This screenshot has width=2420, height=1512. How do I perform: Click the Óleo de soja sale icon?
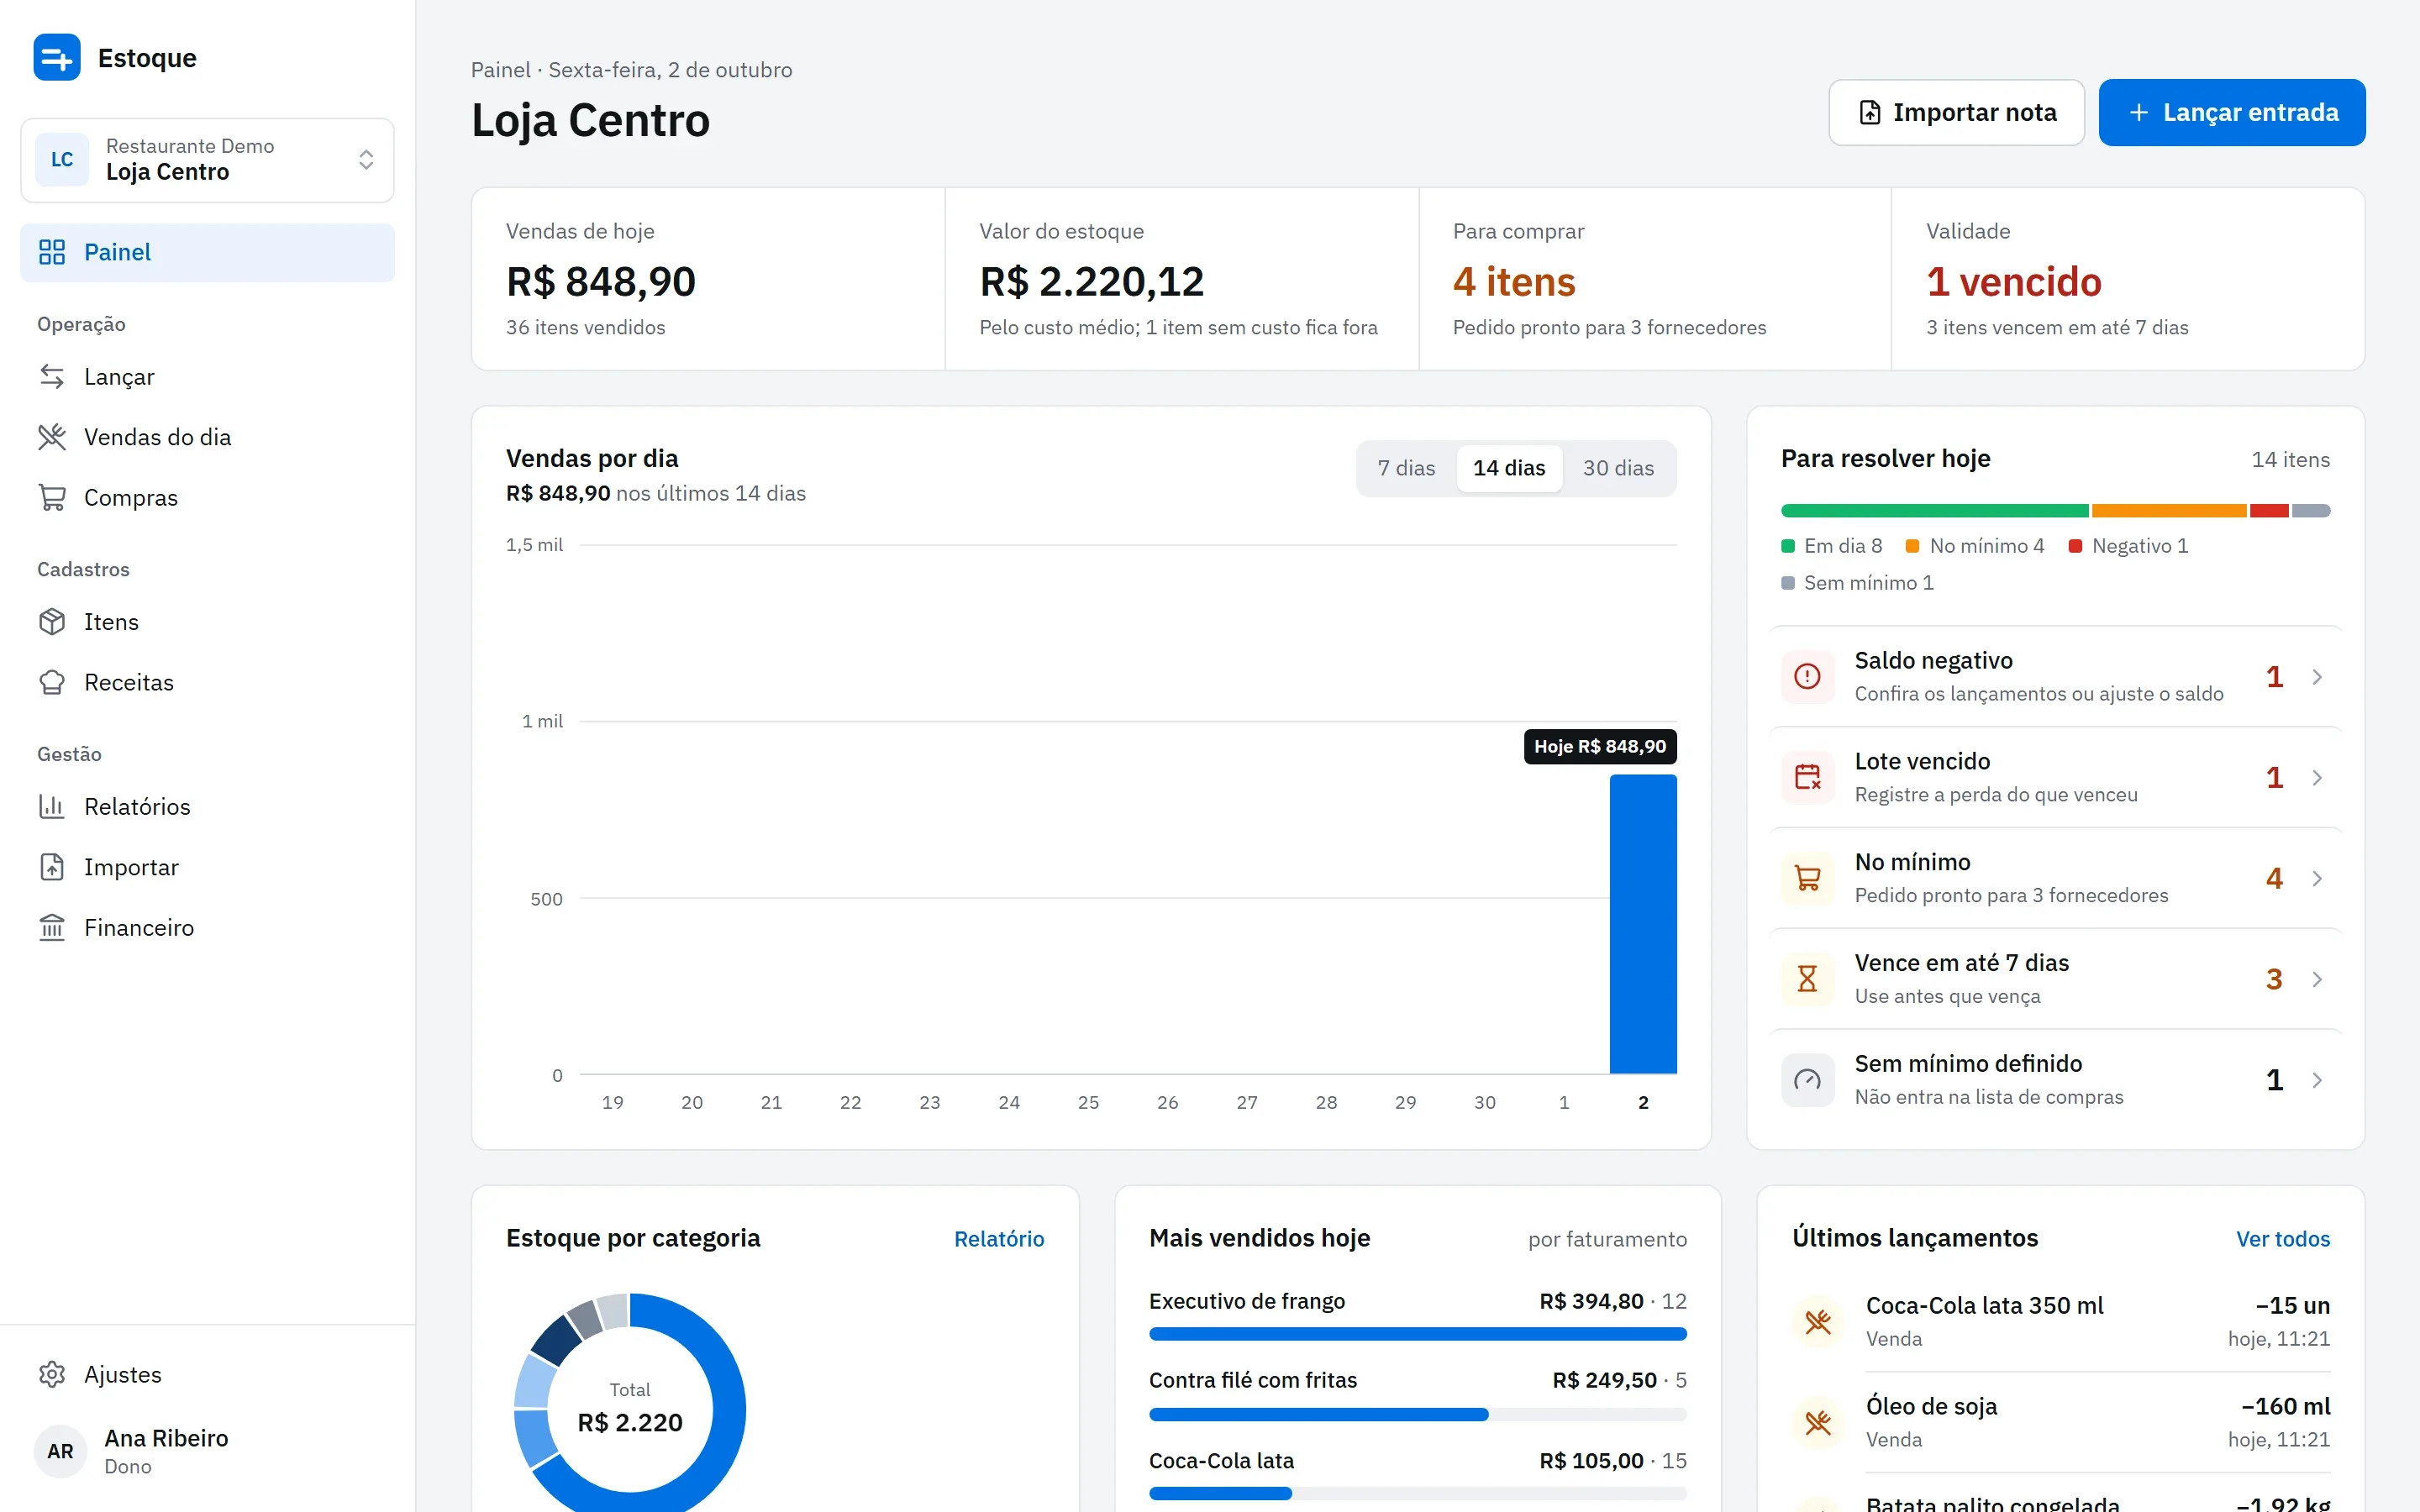pos(1818,1422)
